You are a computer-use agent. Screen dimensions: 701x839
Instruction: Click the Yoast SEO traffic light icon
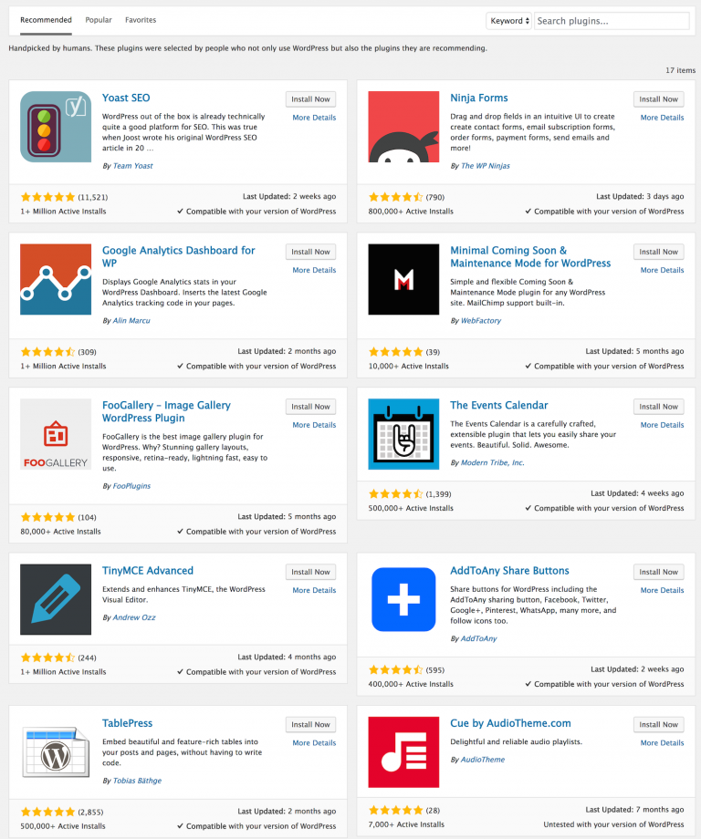click(x=55, y=124)
